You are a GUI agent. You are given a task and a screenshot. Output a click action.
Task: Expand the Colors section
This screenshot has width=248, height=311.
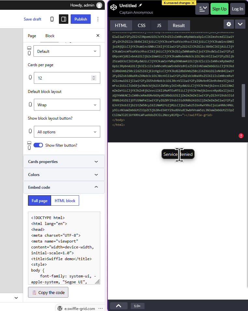point(64,175)
